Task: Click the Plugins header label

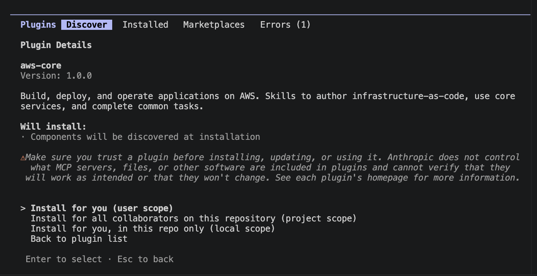Action: coord(38,25)
